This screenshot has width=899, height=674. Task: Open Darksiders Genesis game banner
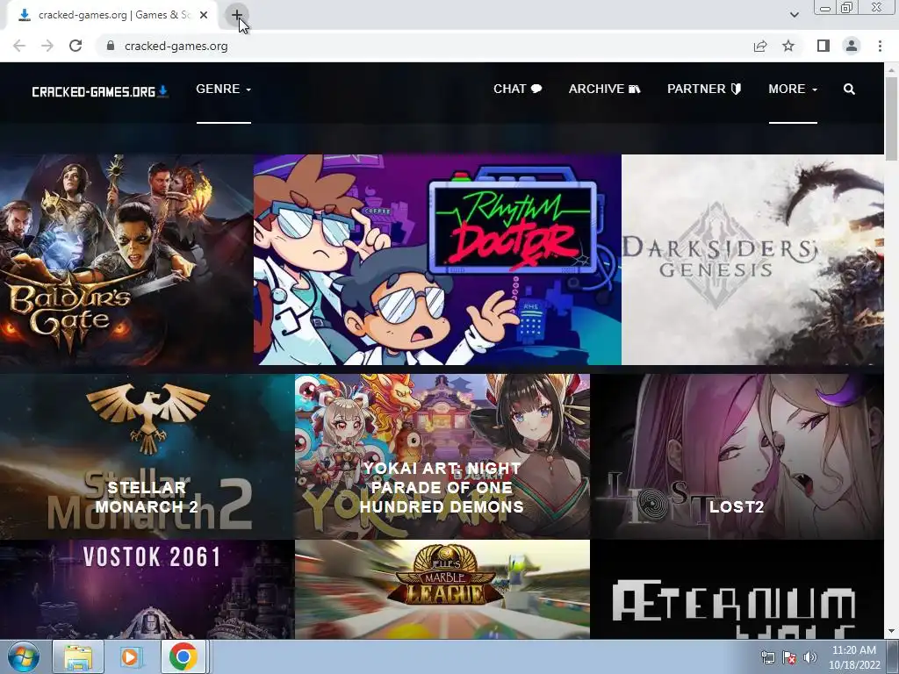(752, 260)
